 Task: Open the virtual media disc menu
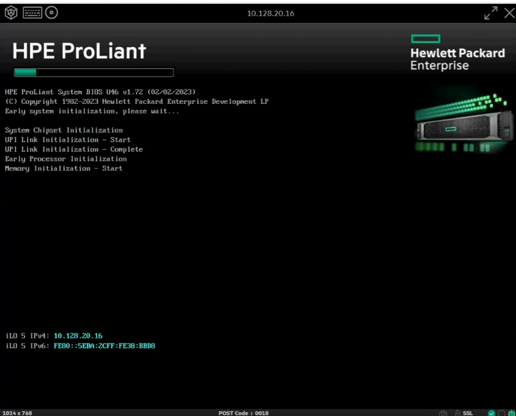pyautogui.click(x=52, y=13)
